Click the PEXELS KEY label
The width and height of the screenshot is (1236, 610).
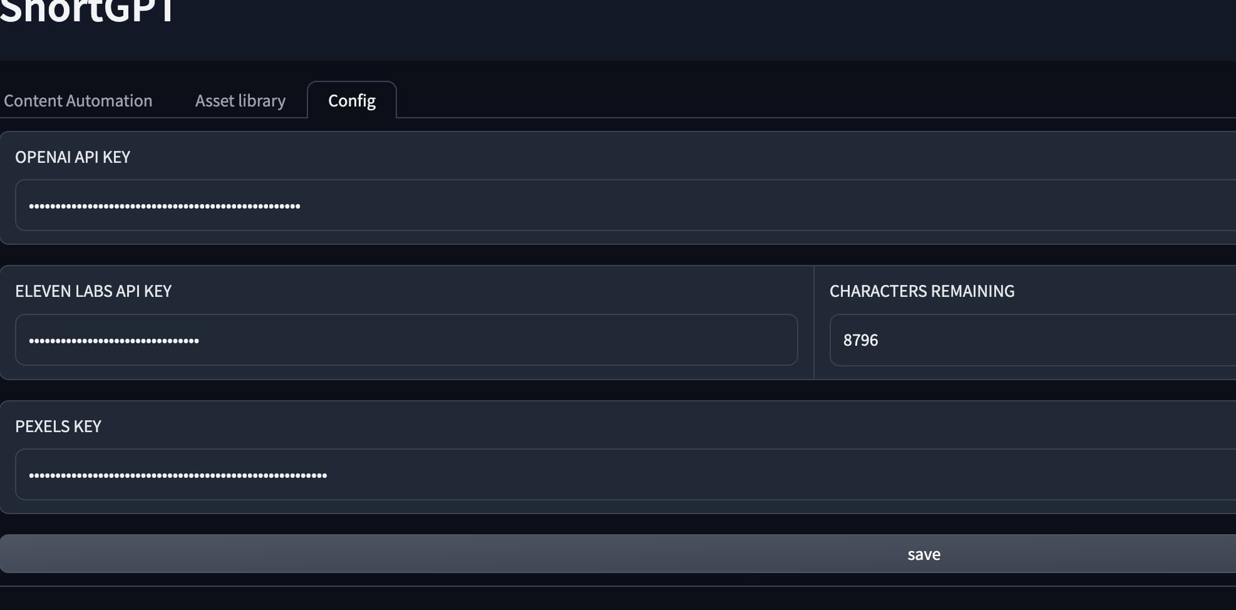[x=58, y=426]
